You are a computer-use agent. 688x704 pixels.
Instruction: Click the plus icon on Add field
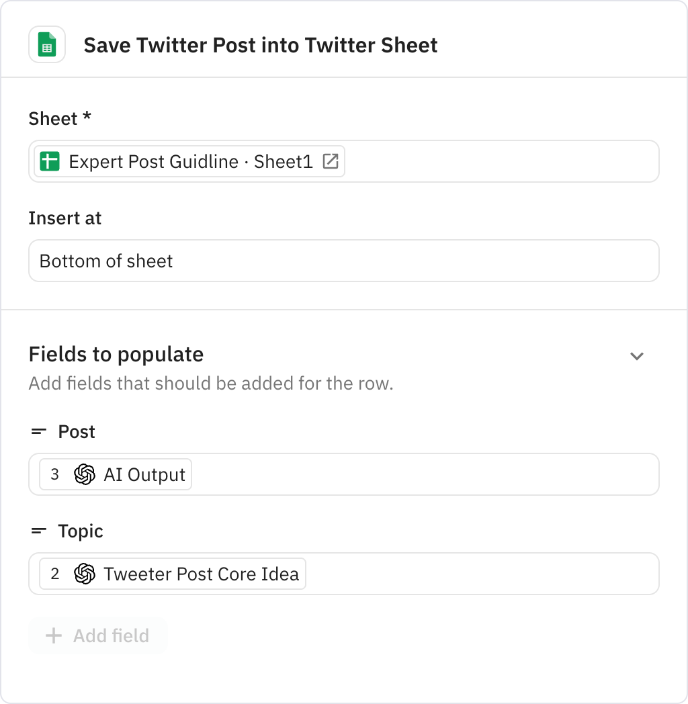point(52,635)
